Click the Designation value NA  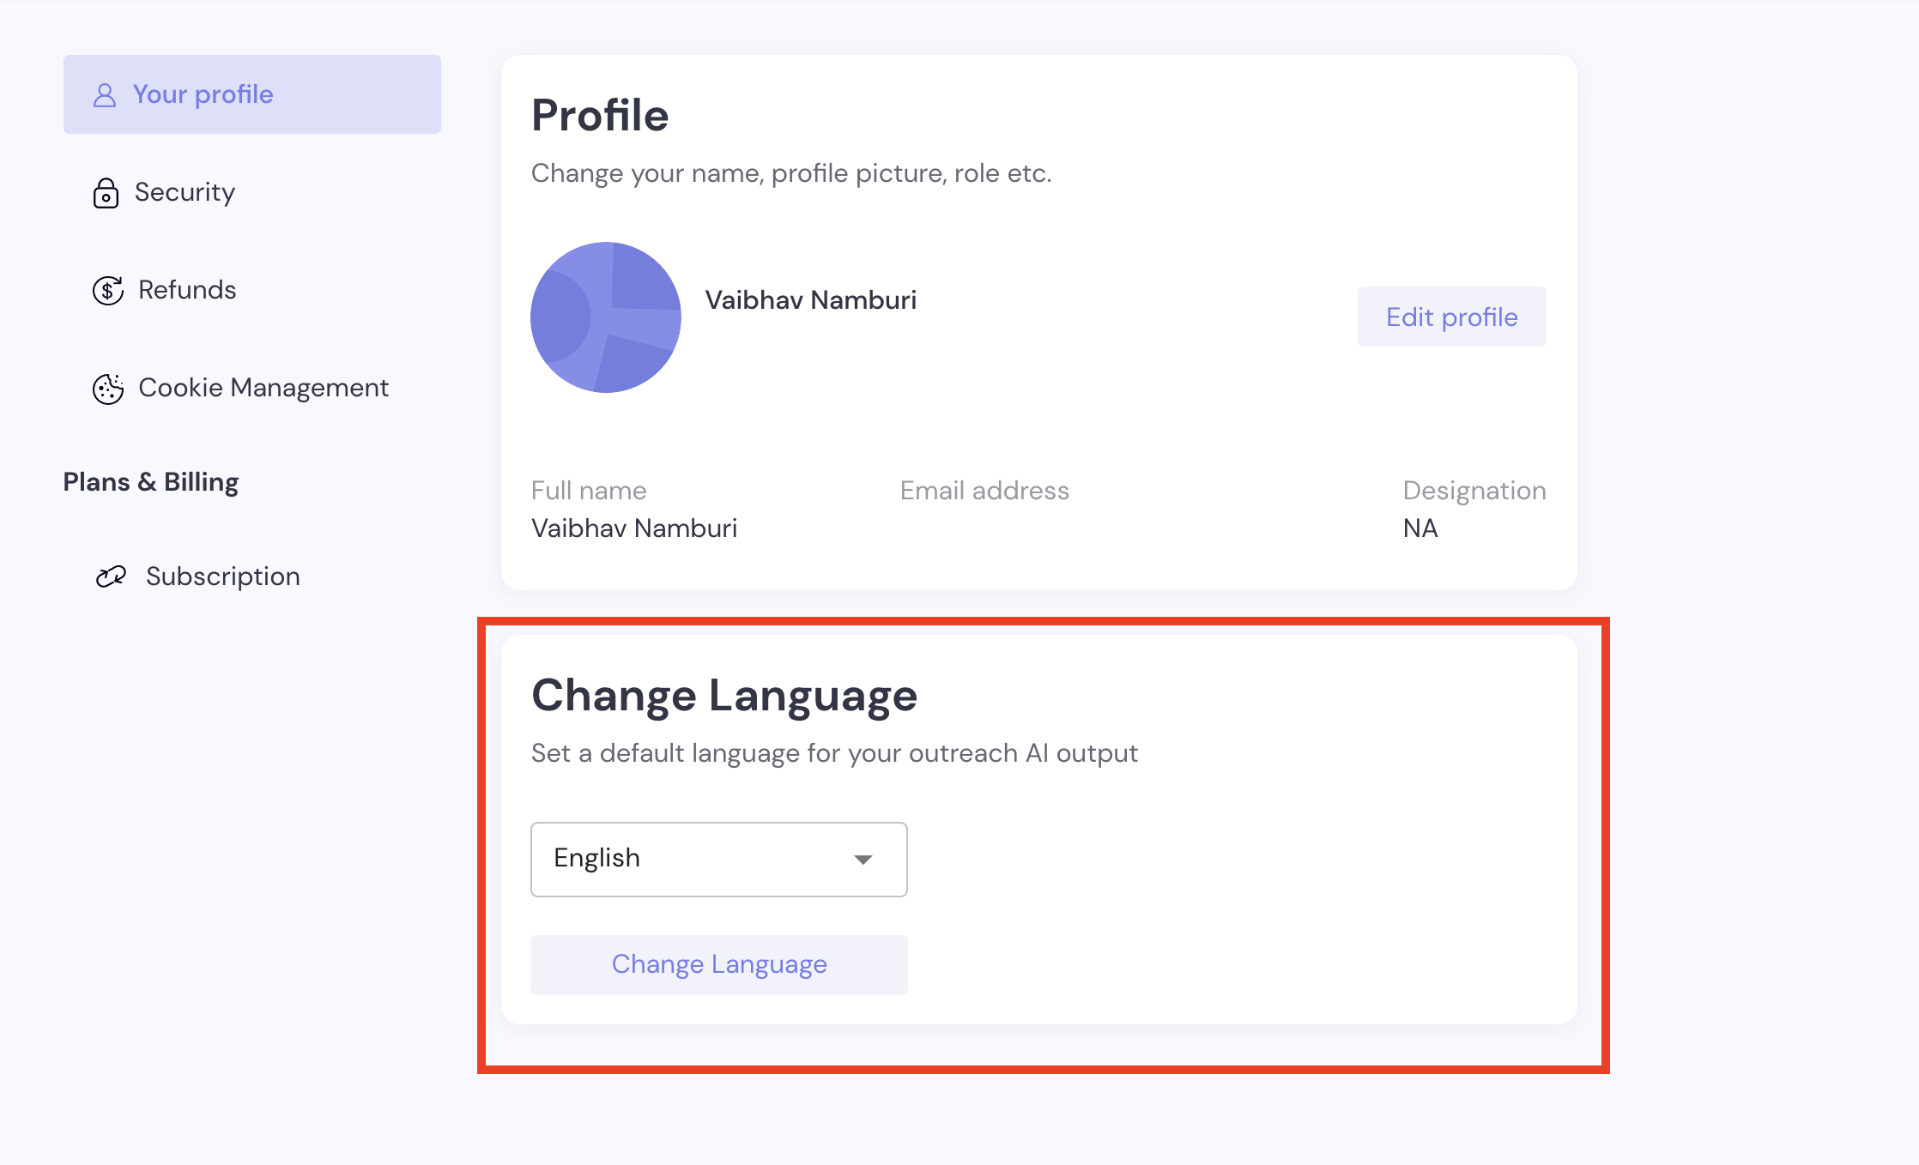tap(1420, 528)
